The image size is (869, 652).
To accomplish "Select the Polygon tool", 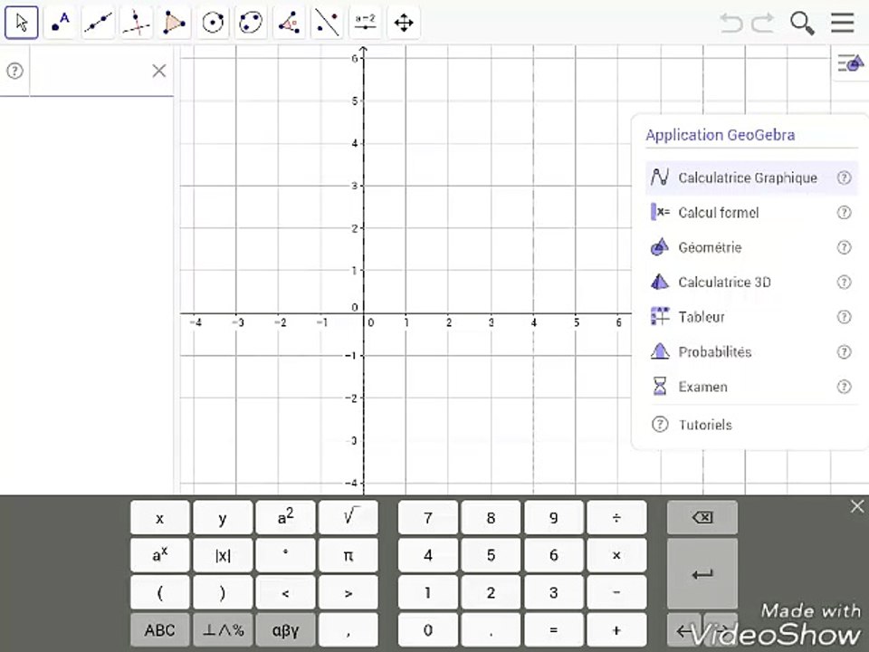I will pyautogui.click(x=174, y=23).
